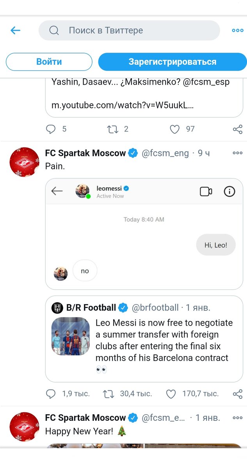Share the Yashin Dasaev tweet
247x468 pixels.
pos(238,129)
